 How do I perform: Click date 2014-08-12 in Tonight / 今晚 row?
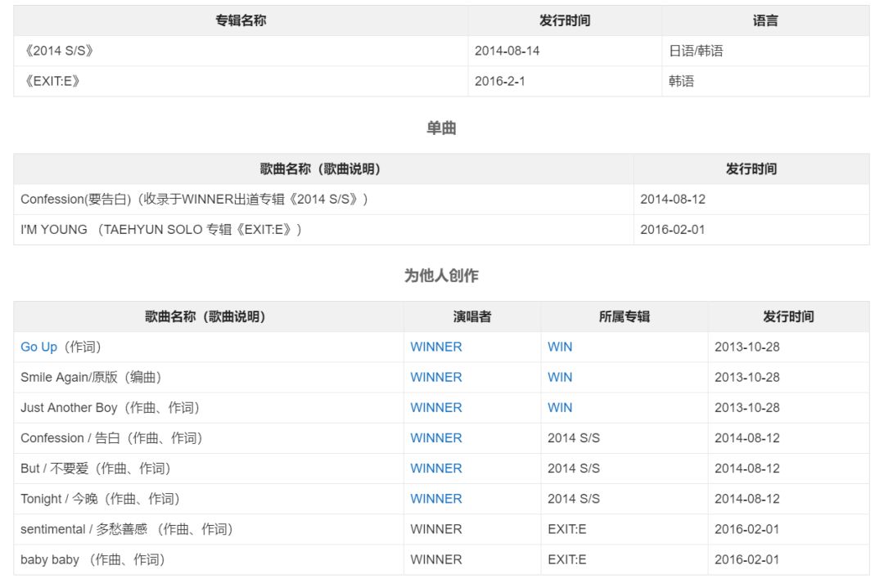(747, 499)
